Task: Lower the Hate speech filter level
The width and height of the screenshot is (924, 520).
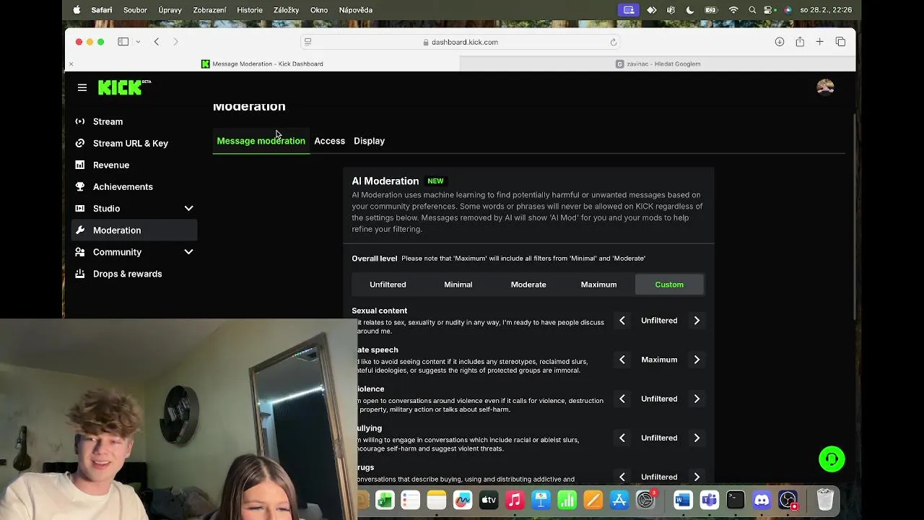Action: click(622, 360)
